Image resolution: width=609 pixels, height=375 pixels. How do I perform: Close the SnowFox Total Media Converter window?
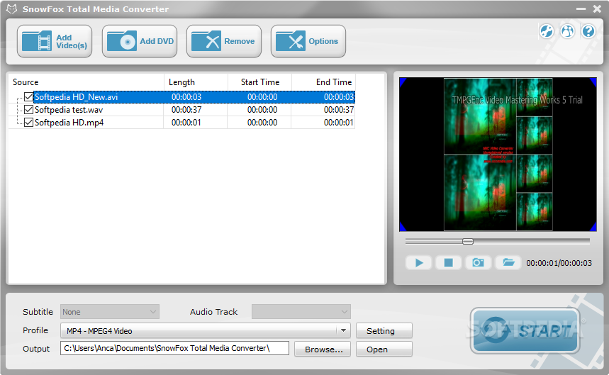pyautogui.click(x=598, y=9)
